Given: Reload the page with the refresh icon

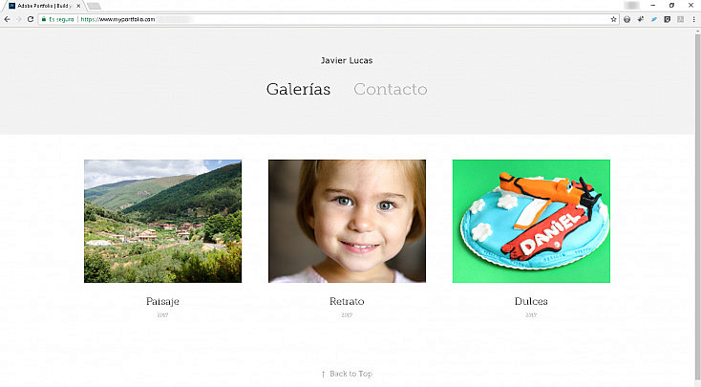Looking at the screenshot, I should 31,19.
